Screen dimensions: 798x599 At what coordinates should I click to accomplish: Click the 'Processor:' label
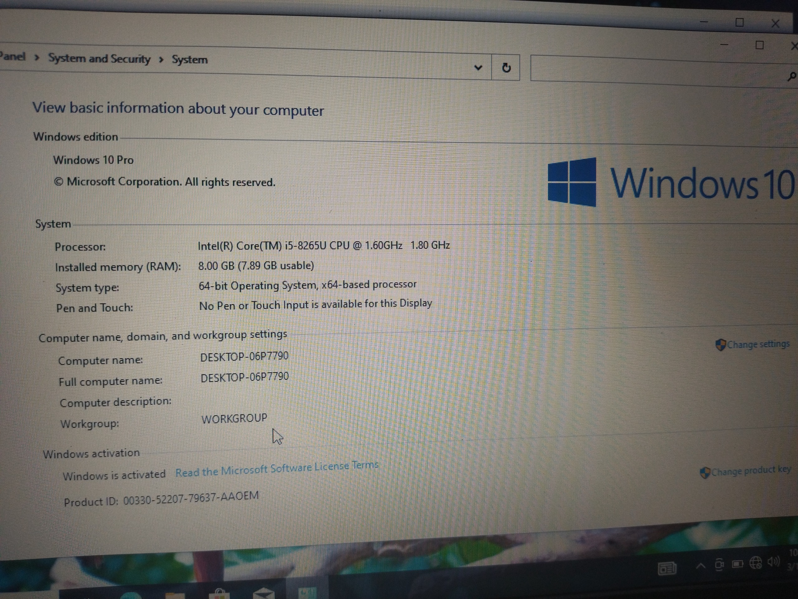tap(80, 247)
